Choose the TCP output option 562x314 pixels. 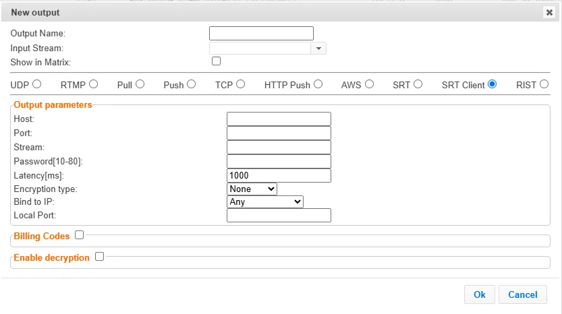pyautogui.click(x=240, y=84)
